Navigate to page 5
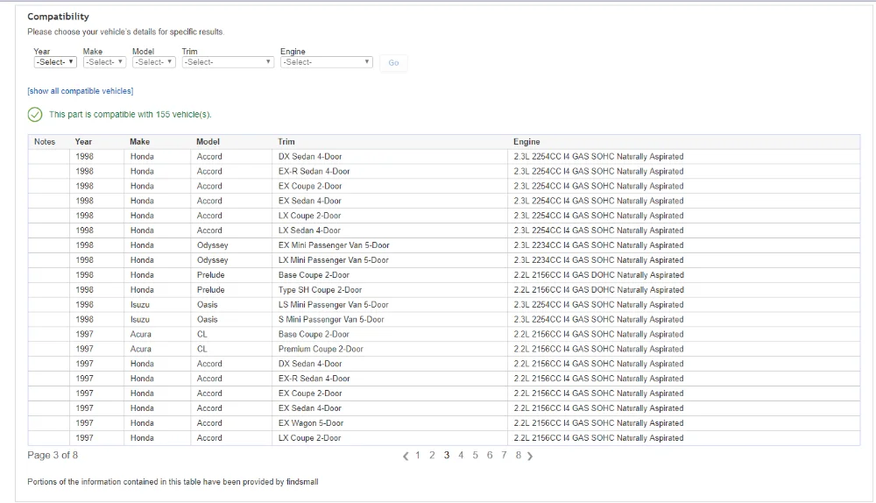Screen dimensions: 876x503 476,456
